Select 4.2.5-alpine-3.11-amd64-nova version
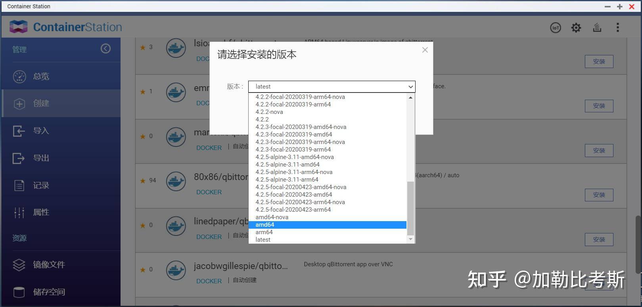Image resolution: width=642 pixels, height=307 pixels. pos(328,157)
